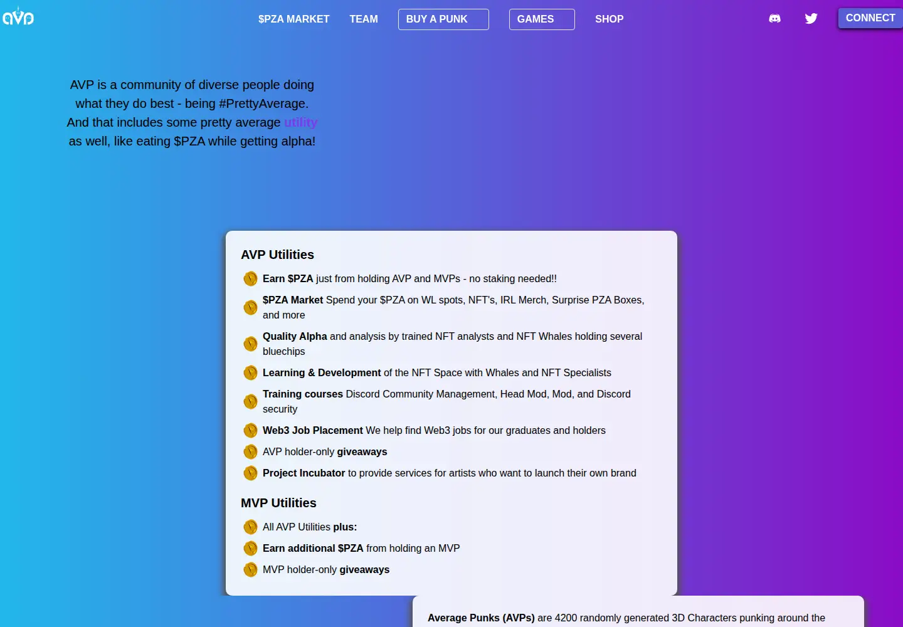Click coin icon beside Earn $PZA just from holding
Screen dimensions: 903x627
click(250, 278)
